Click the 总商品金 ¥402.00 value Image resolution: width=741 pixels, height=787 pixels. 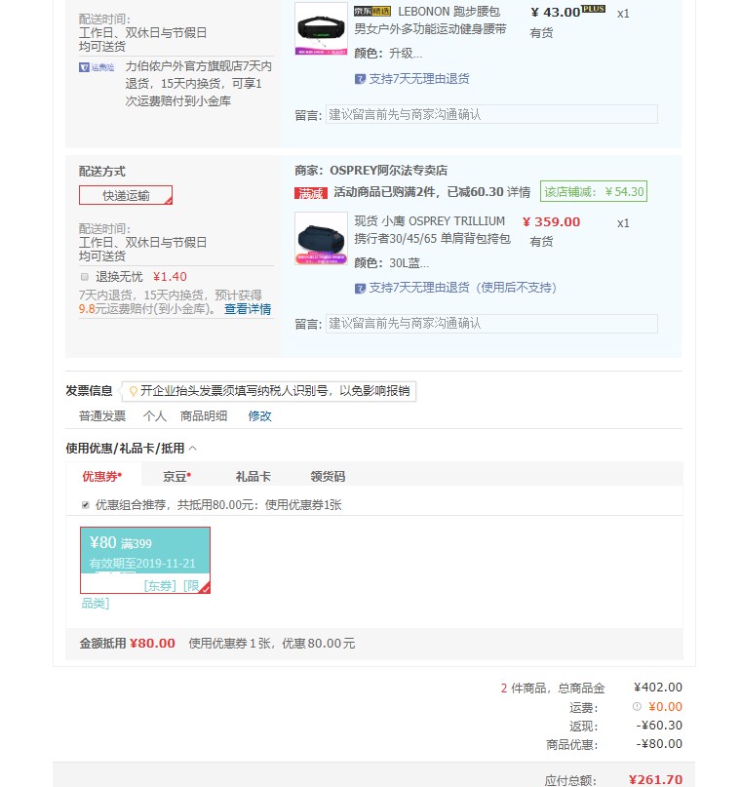coord(658,688)
